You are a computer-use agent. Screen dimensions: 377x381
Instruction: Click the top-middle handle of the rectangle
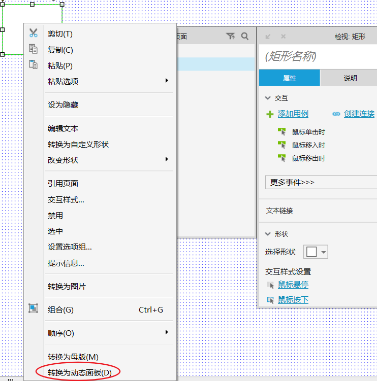[32, 4]
